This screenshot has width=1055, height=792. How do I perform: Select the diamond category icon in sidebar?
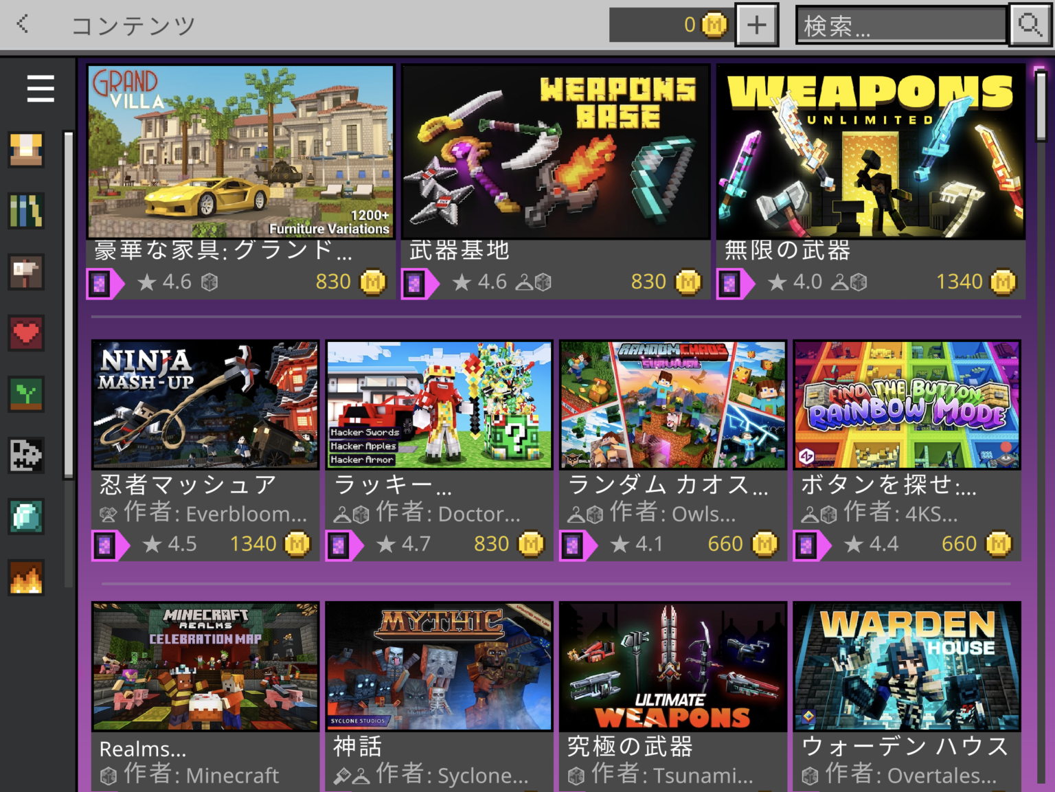[x=25, y=517]
